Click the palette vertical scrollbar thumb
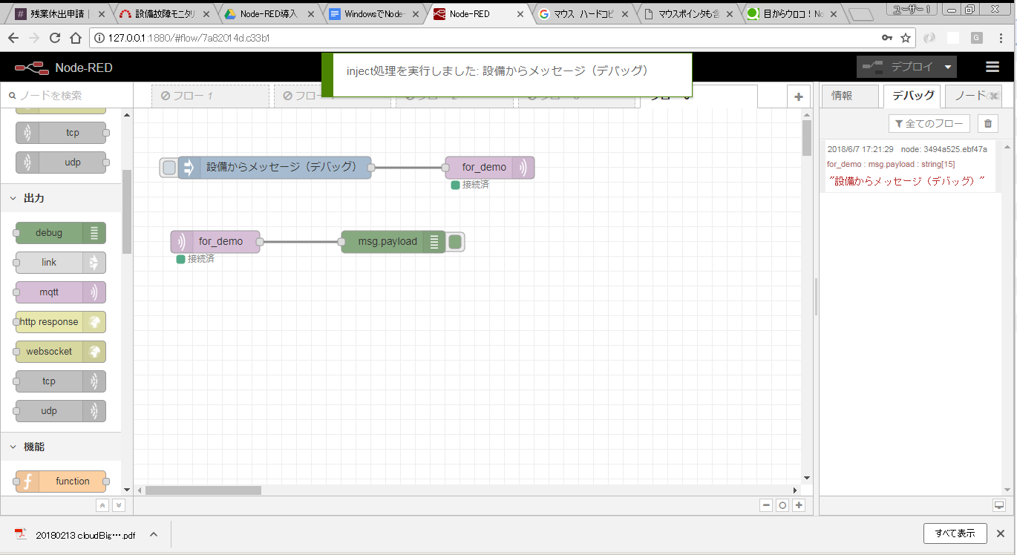This screenshot has height=555, width=1017. pyautogui.click(x=127, y=211)
